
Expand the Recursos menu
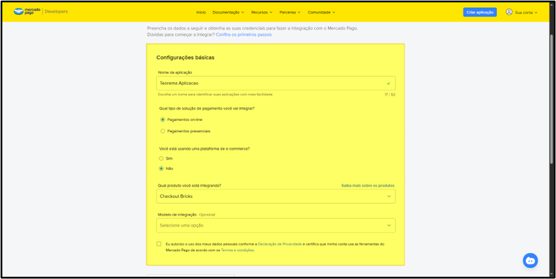coord(262,12)
